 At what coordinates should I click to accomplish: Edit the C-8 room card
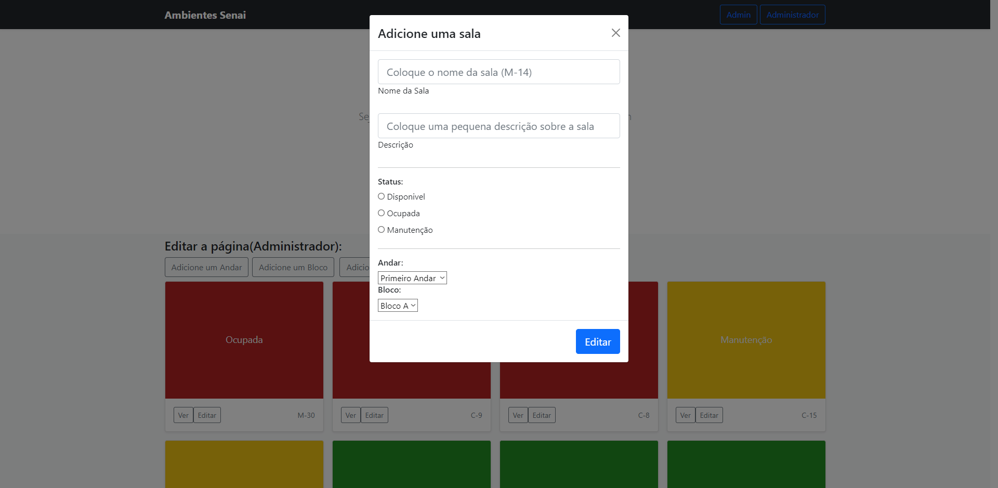pyautogui.click(x=542, y=415)
